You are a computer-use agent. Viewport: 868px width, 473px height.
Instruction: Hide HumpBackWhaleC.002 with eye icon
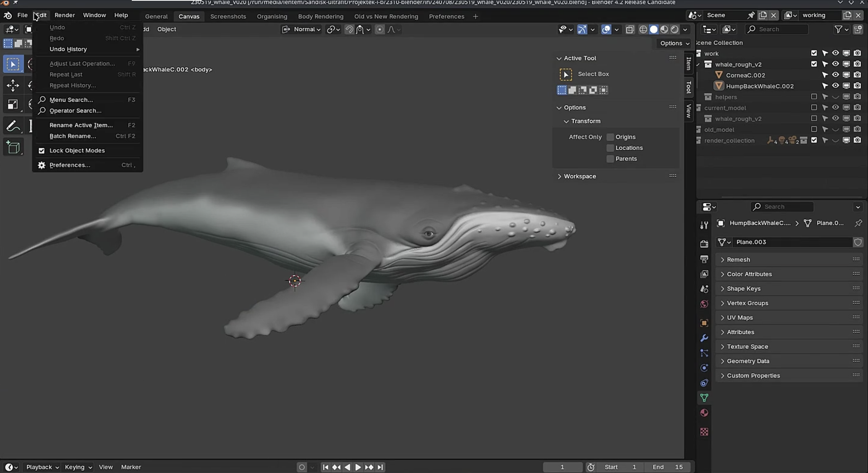pos(836,86)
